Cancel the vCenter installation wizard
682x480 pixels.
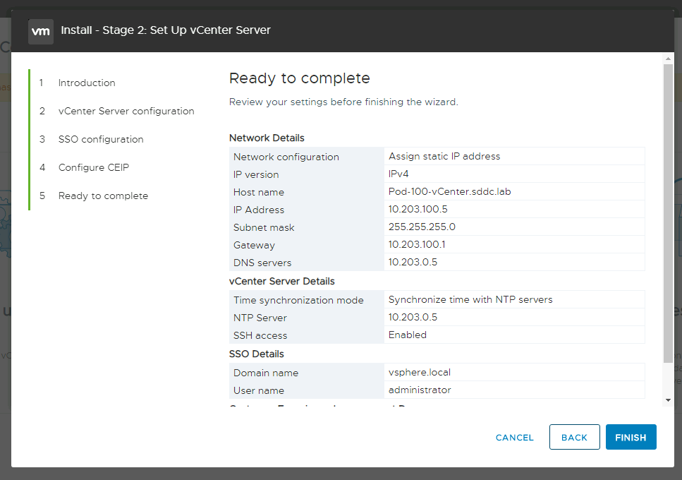point(514,438)
